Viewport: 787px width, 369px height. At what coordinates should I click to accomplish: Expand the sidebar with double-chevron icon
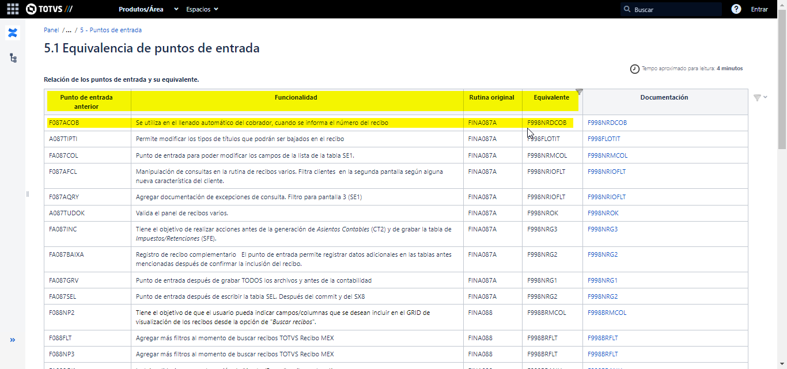[x=13, y=340]
